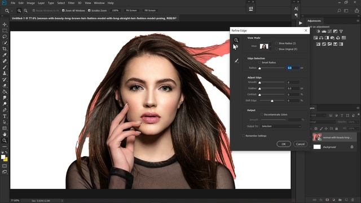Click the Radius slider handle
Screen dimensions: 361x203
(x=259, y=68)
